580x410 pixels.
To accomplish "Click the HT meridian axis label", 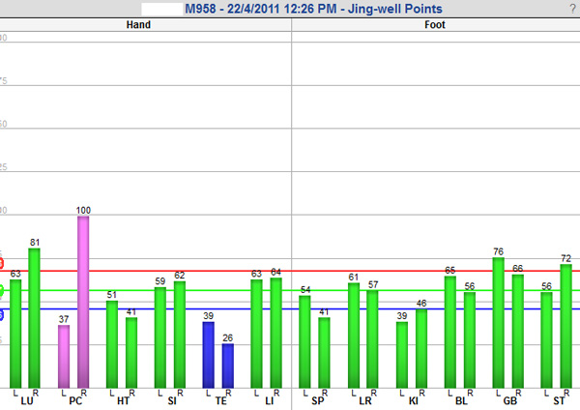I will (x=123, y=401).
